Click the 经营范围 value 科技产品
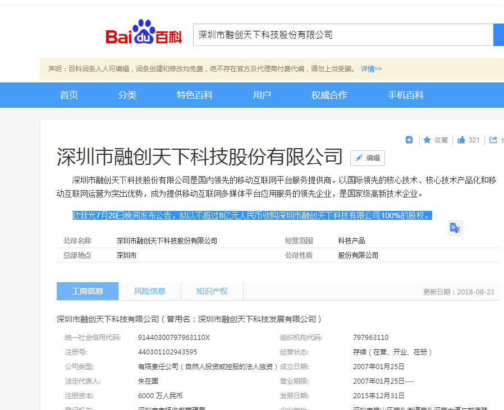Screen dimensions: 504x410 (x=351, y=241)
